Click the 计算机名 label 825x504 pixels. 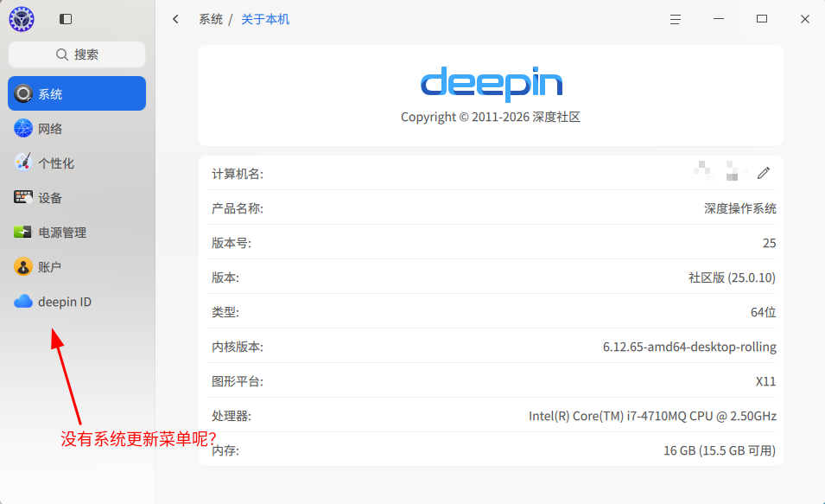tap(238, 174)
